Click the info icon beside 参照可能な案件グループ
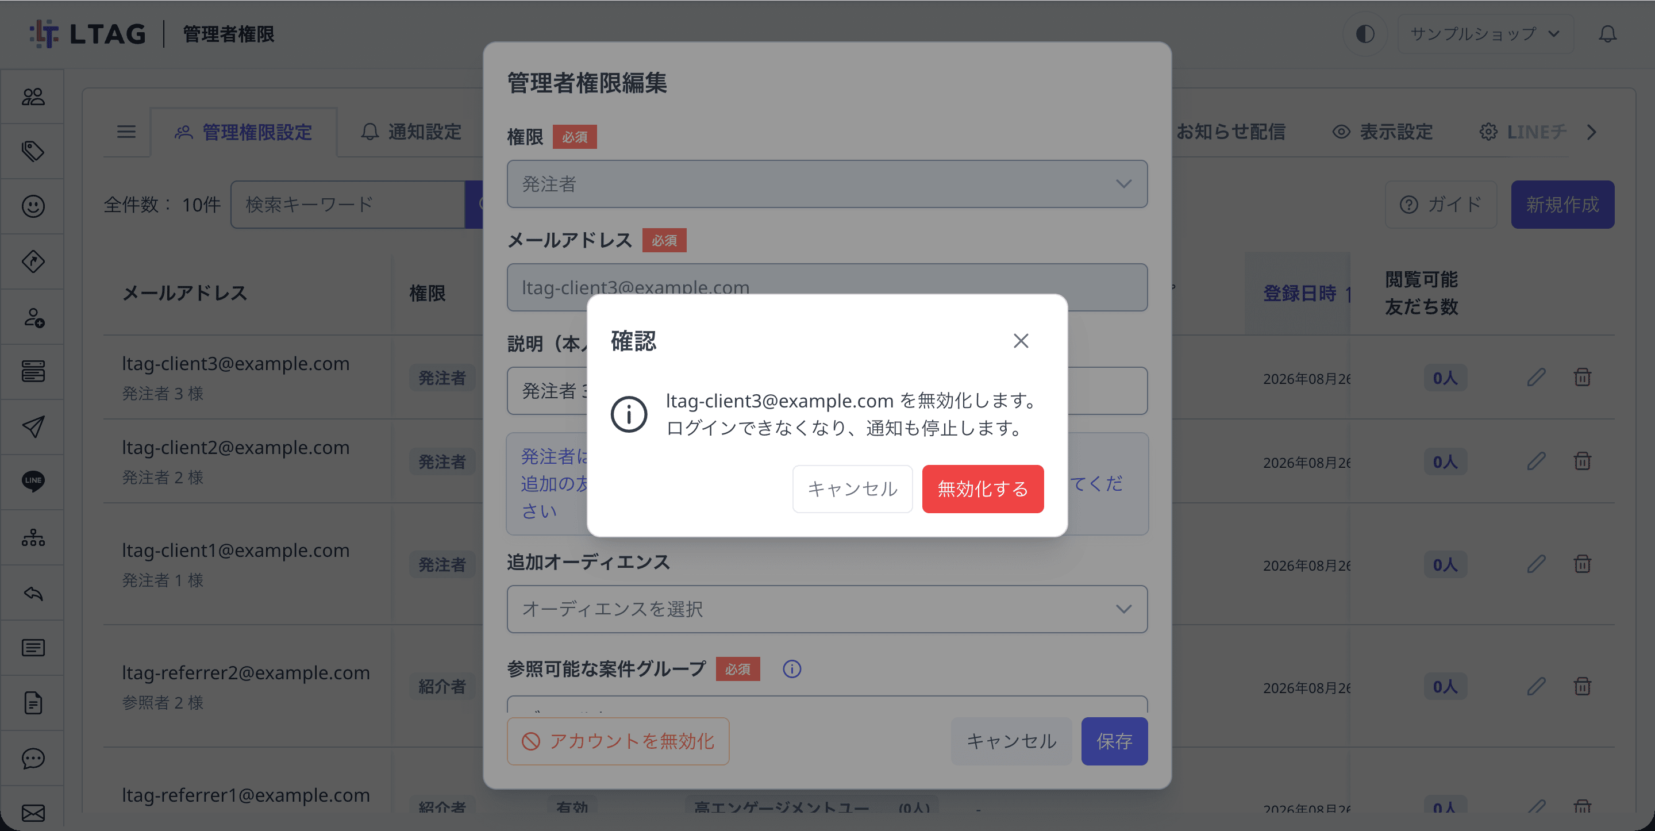 click(791, 669)
